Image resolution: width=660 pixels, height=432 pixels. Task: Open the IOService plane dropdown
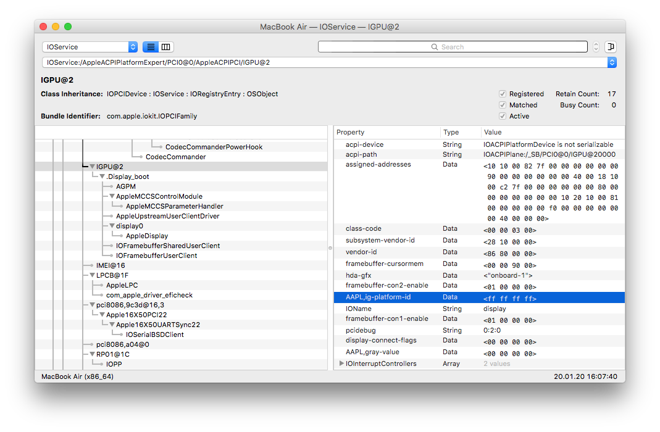pos(90,47)
